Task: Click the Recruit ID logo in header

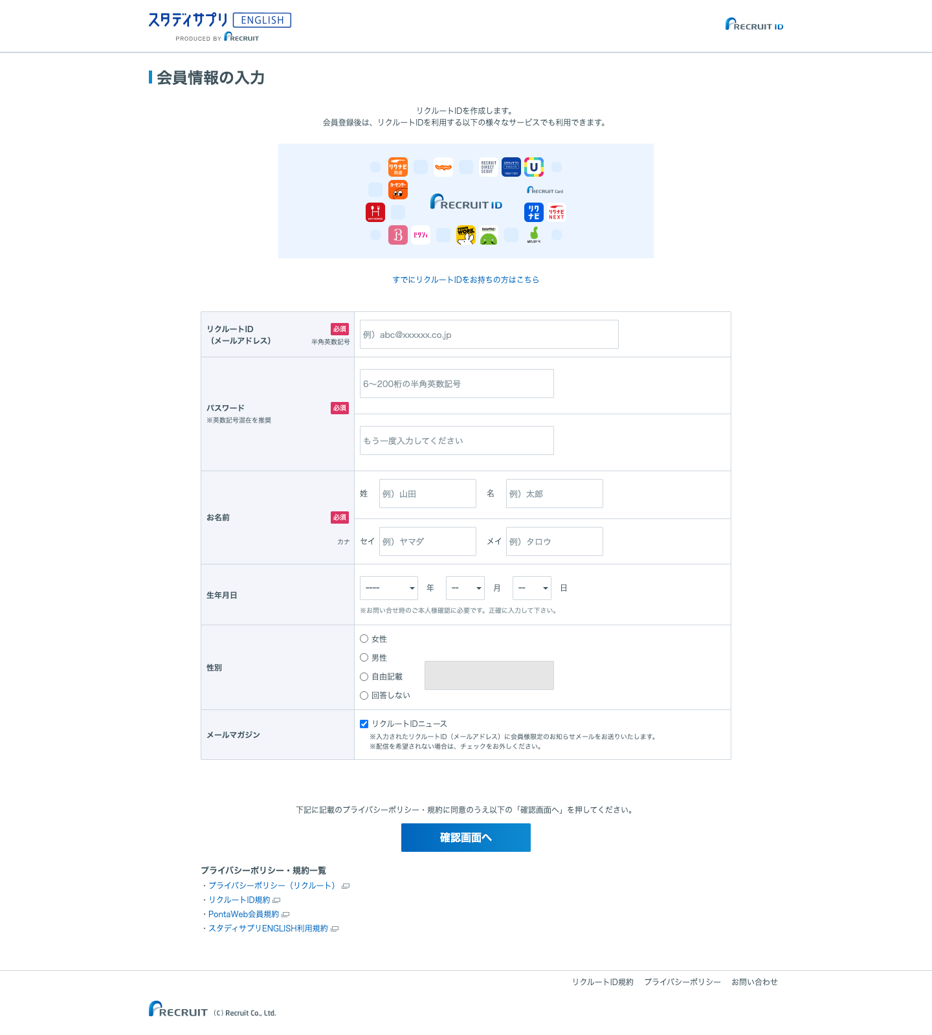Action: (754, 24)
